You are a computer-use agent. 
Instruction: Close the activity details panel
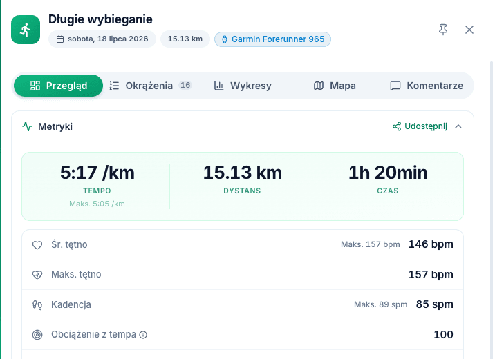point(469,30)
